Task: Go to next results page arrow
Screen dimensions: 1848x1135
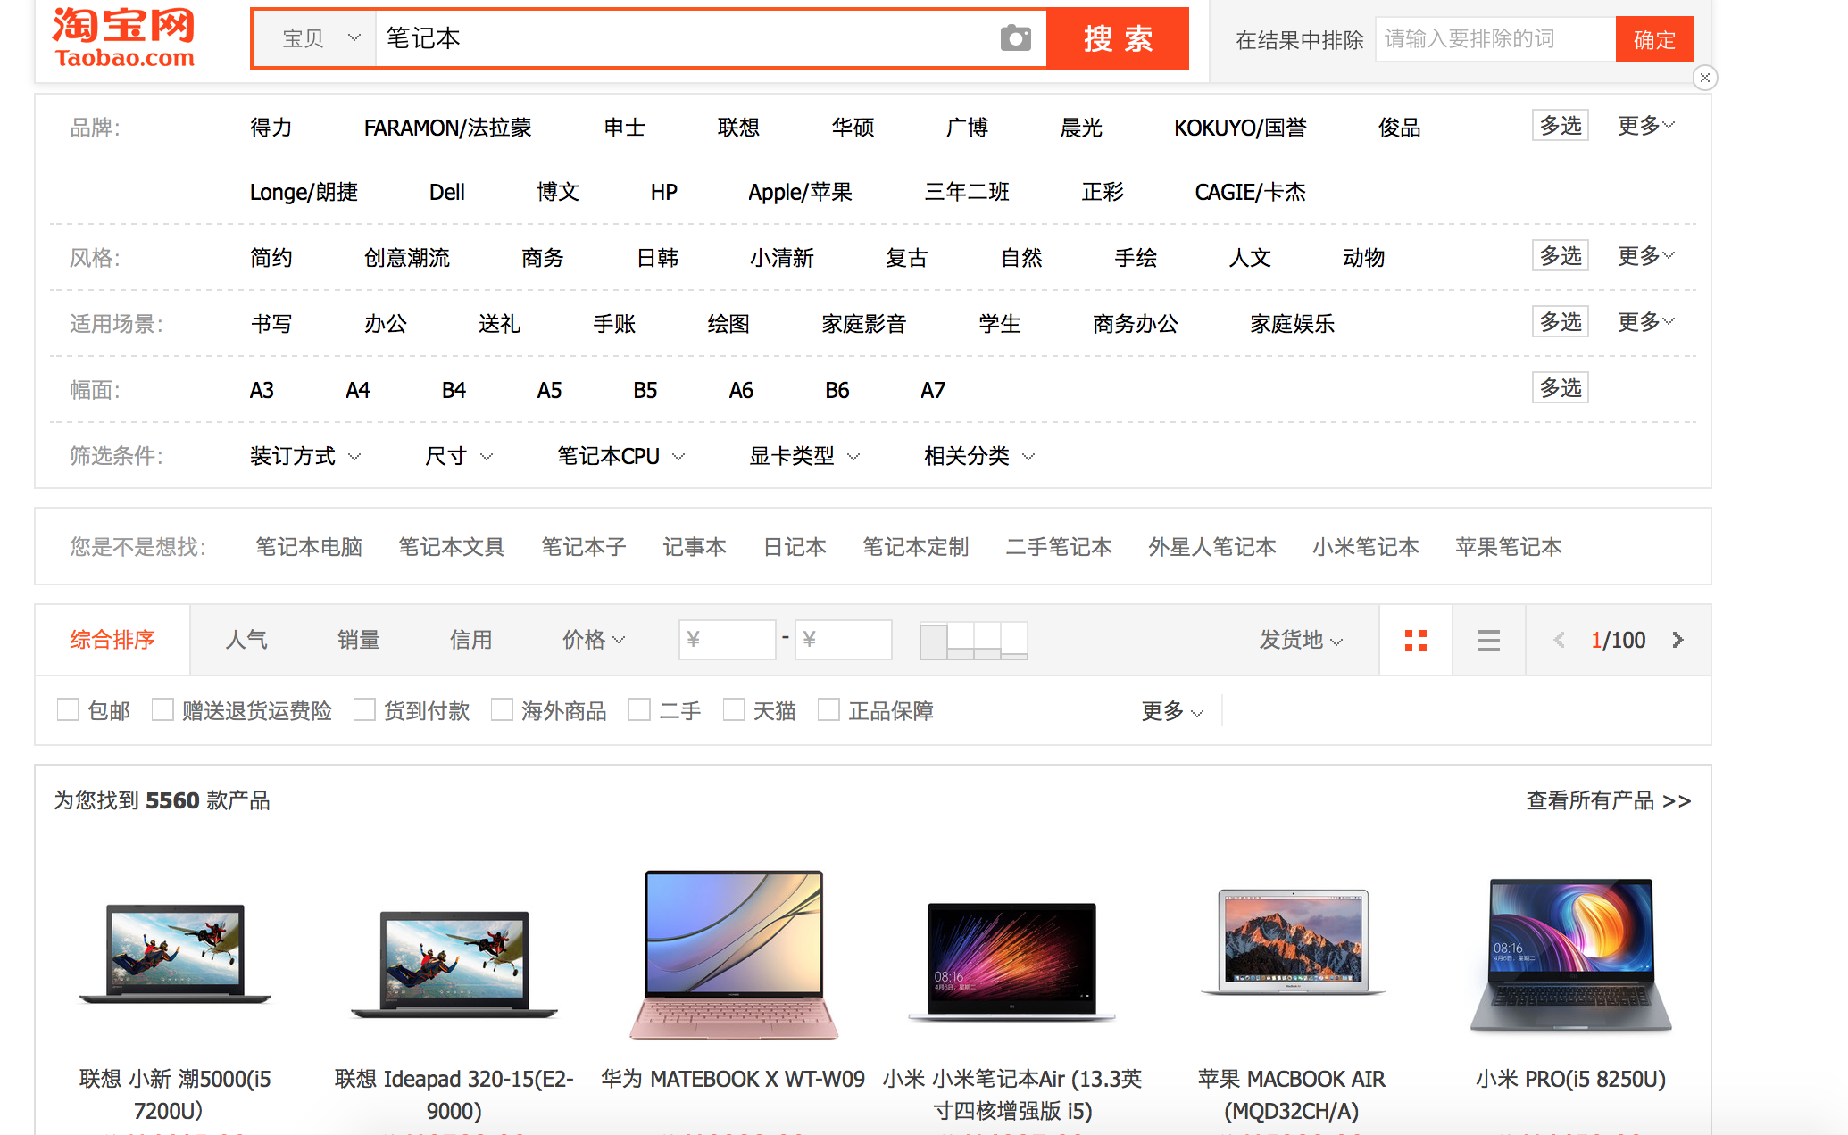Action: (1677, 640)
